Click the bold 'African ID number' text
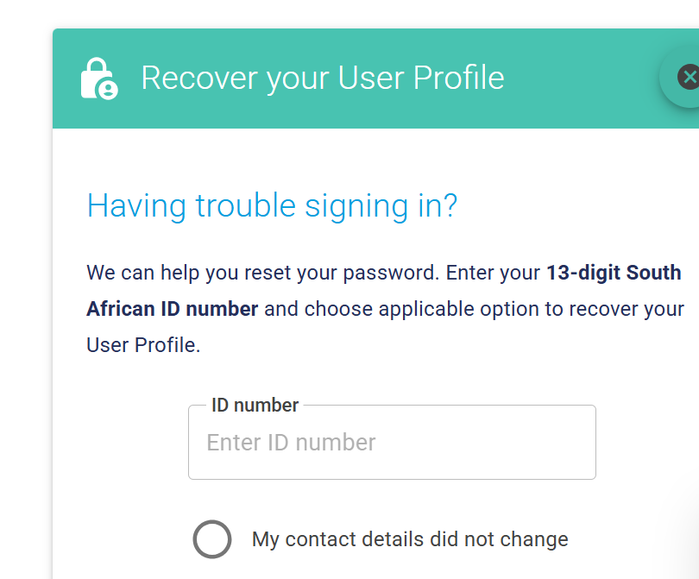699x579 pixels. pos(172,308)
